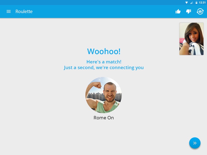This screenshot has width=207, height=155.
Task: Tap Rome On's circular profile photo
Action: 104,95
